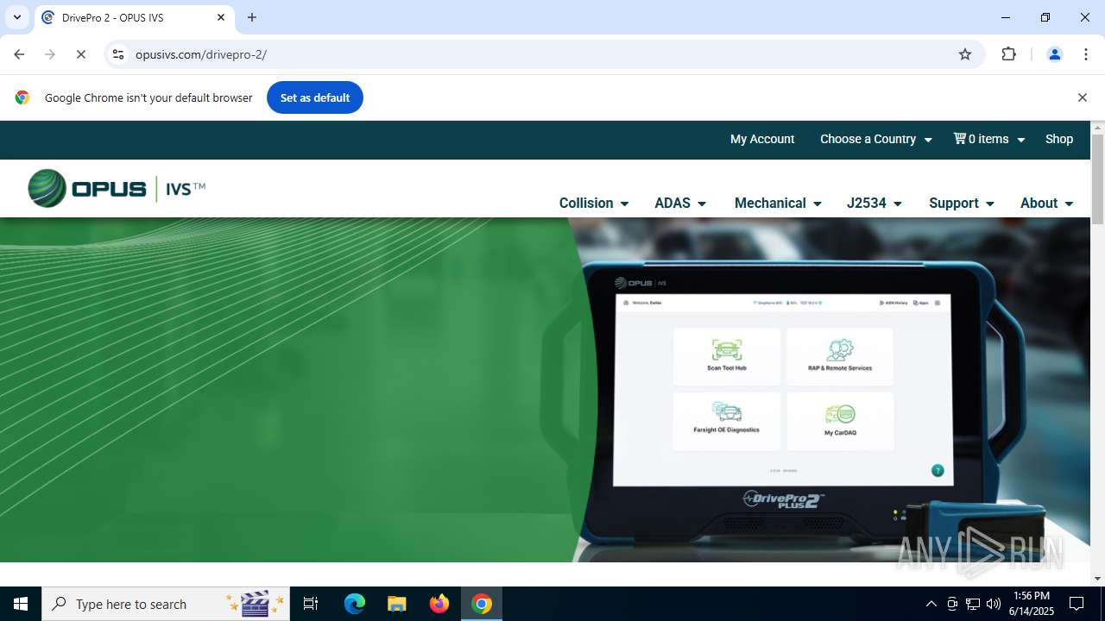The width and height of the screenshot is (1105, 621).
Task: Click the Set as default button
Action: click(315, 97)
